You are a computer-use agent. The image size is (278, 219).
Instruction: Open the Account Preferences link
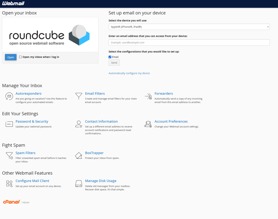[171, 121]
